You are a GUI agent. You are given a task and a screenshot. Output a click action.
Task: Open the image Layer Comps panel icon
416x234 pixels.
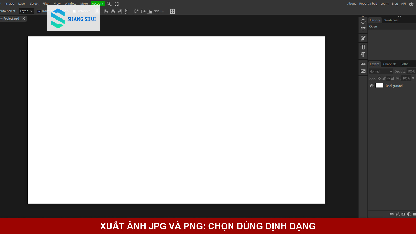(x=363, y=71)
